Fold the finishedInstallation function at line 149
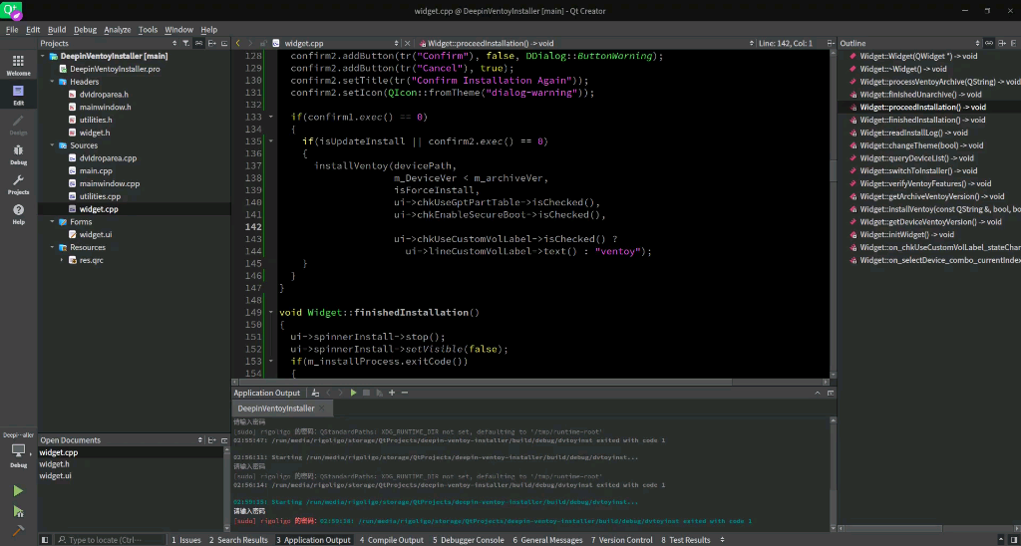The width and height of the screenshot is (1021, 546). tap(271, 313)
